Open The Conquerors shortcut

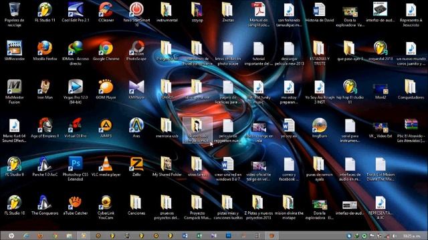45,205
